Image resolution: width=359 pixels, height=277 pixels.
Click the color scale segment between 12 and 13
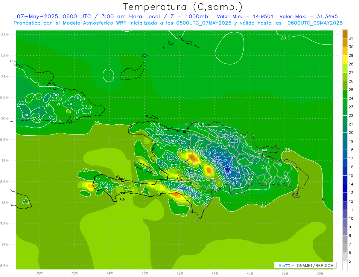(345, 197)
